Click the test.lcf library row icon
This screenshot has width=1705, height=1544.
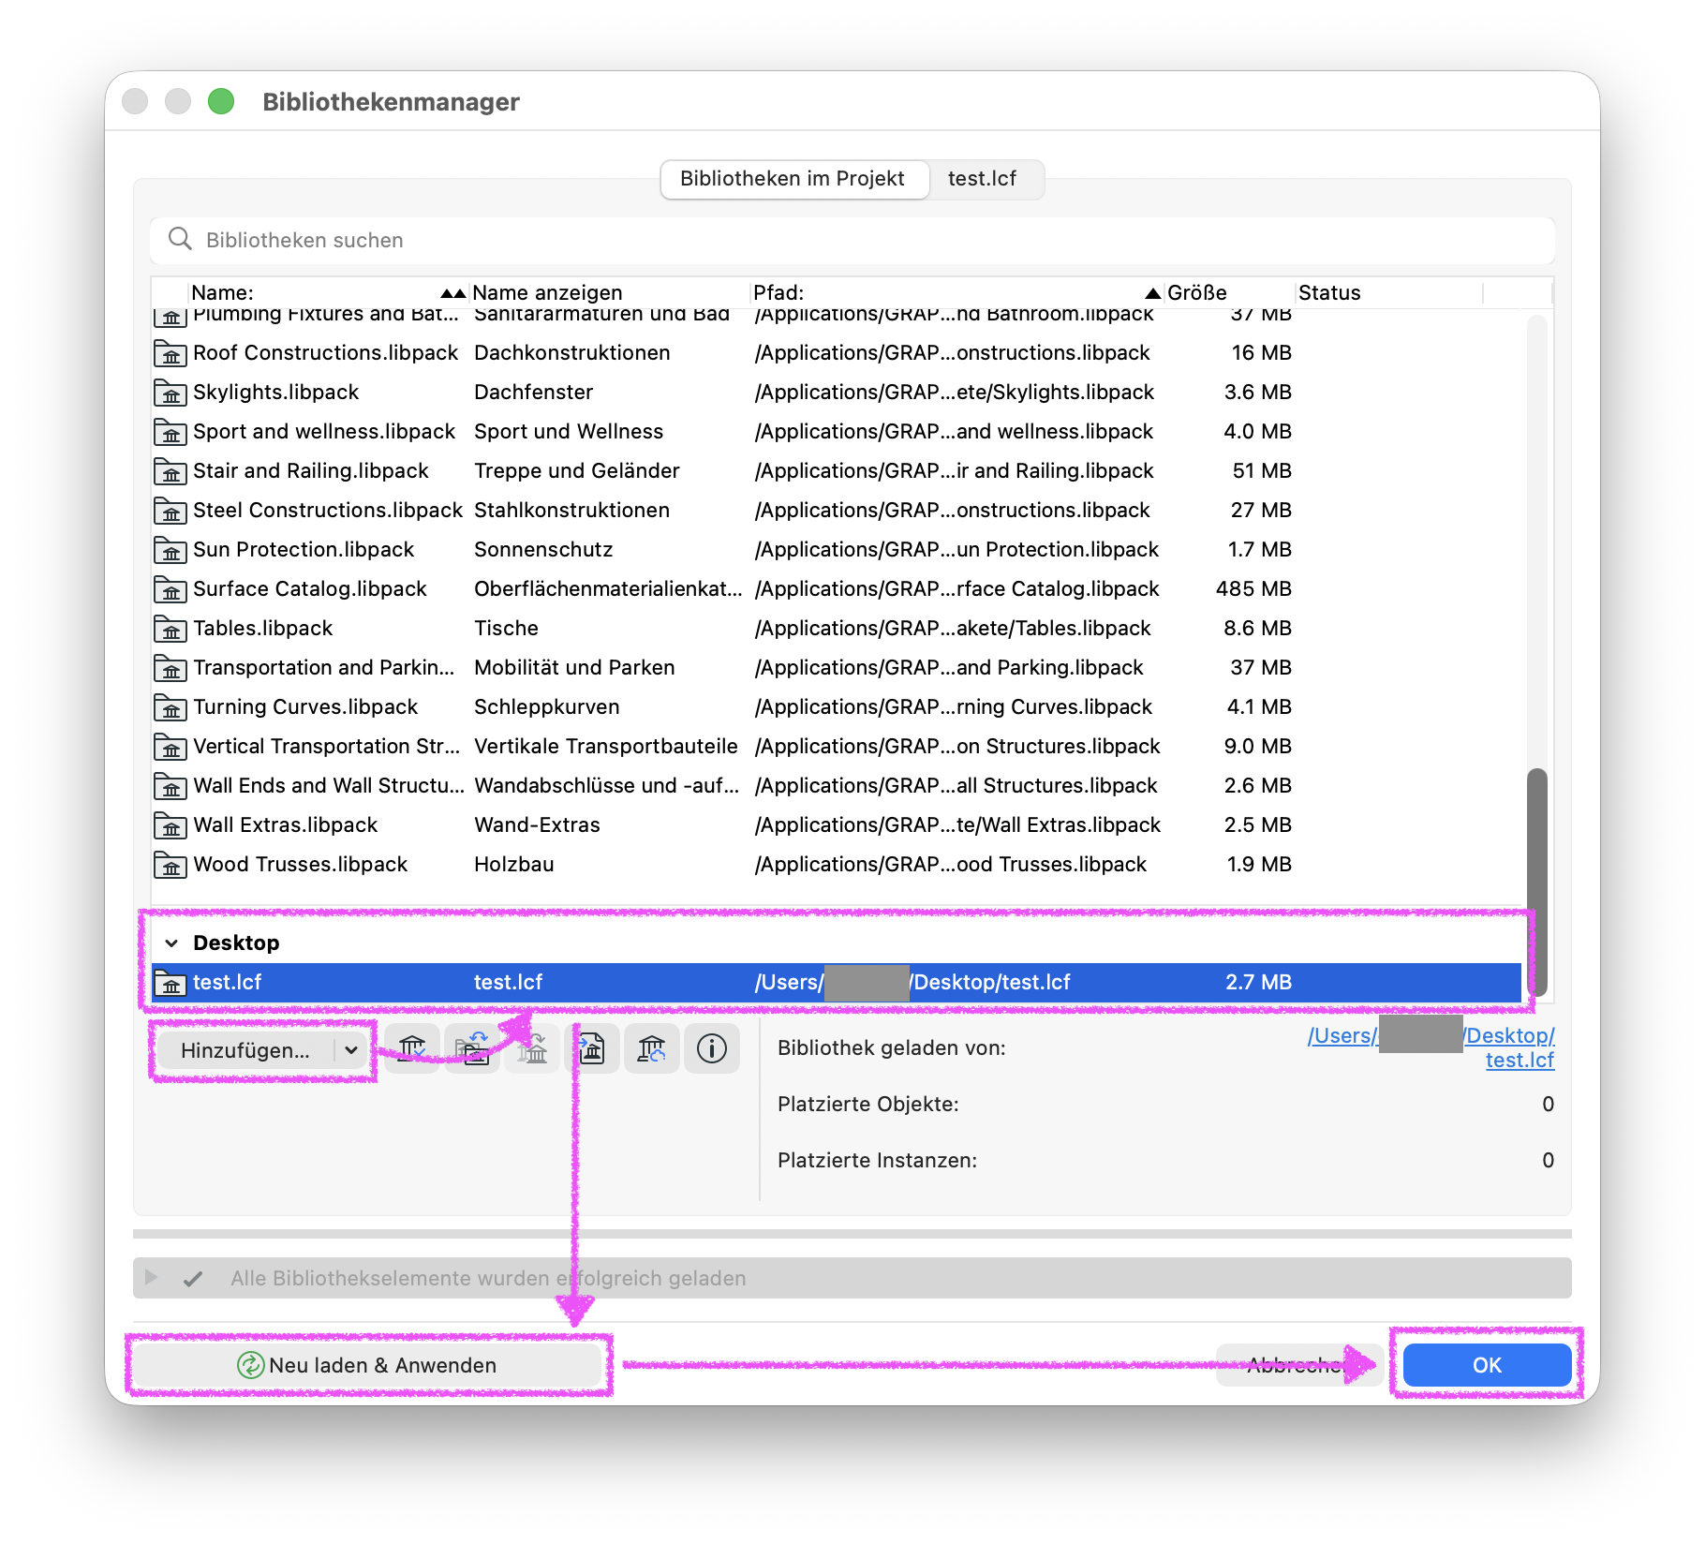pos(170,983)
